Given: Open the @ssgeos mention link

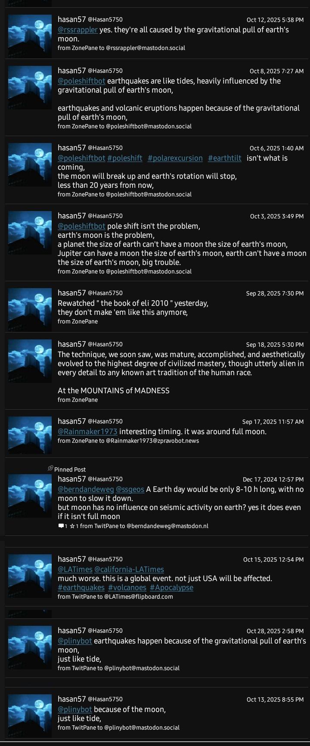Looking at the screenshot, I should [130, 489].
